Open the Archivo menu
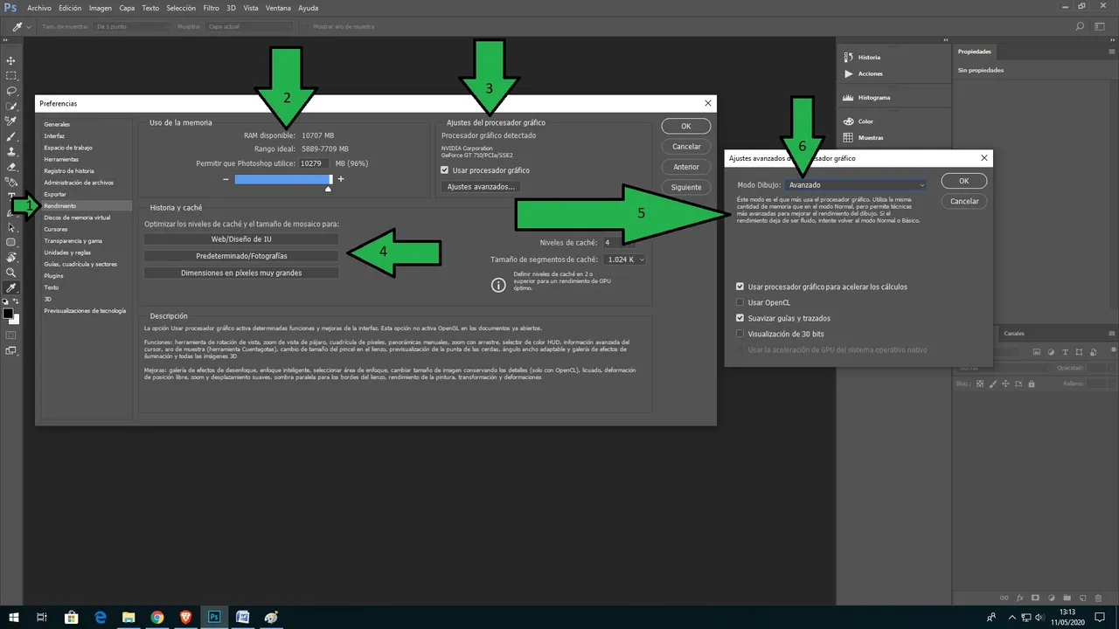 pyautogui.click(x=38, y=8)
